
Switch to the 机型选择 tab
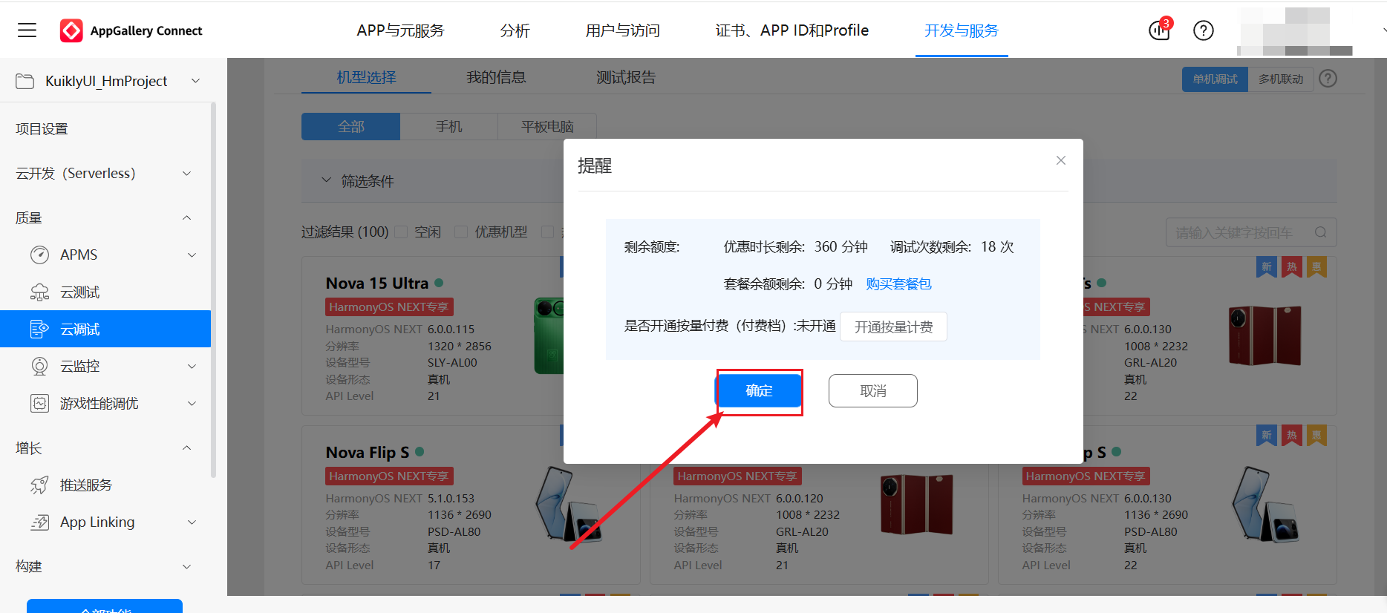[366, 77]
